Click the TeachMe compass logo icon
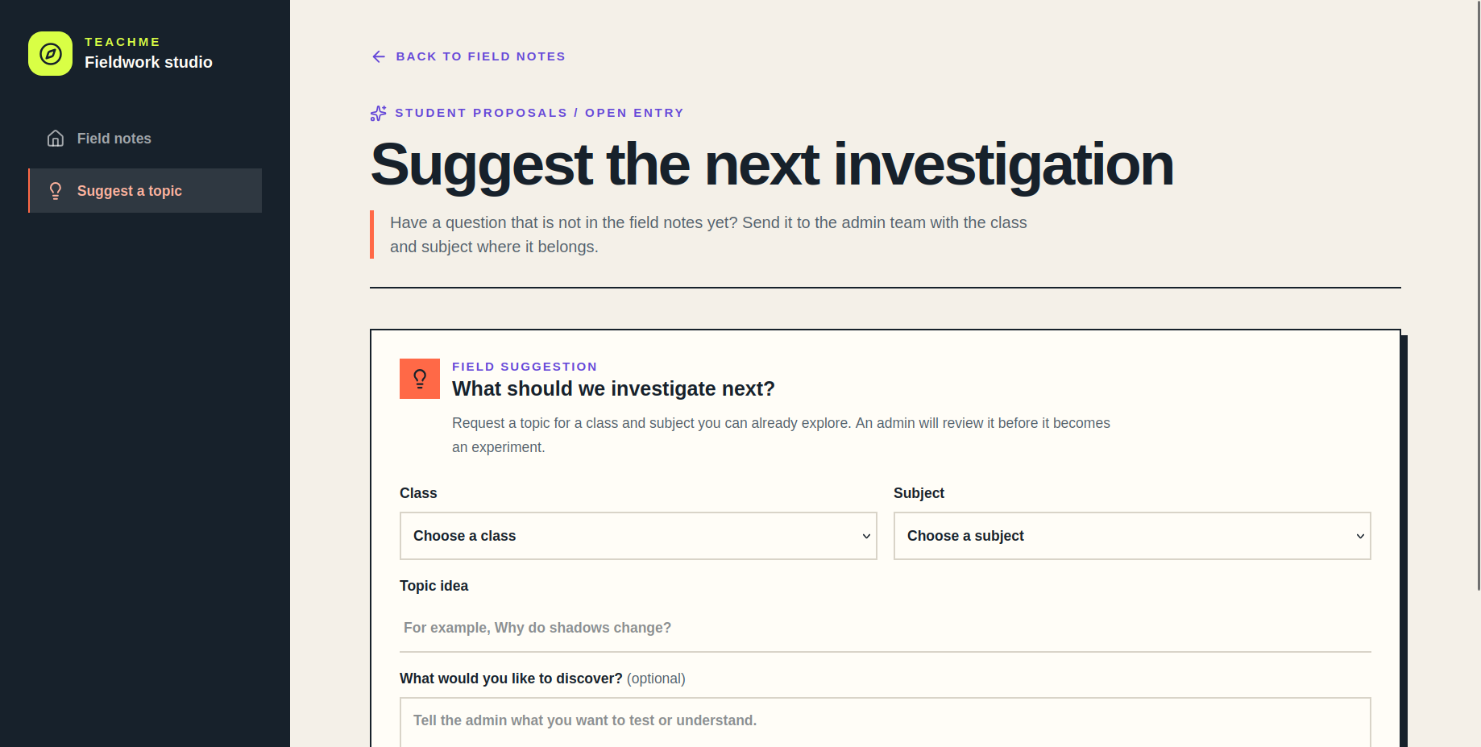Image resolution: width=1481 pixels, height=747 pixels. [50, 54]
